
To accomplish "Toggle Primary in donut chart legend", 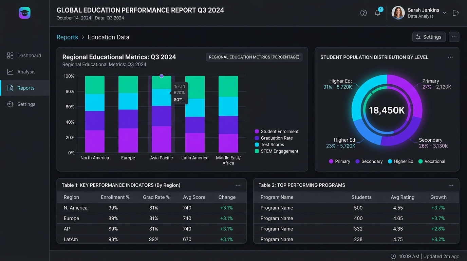I will (x=339, y=161).
